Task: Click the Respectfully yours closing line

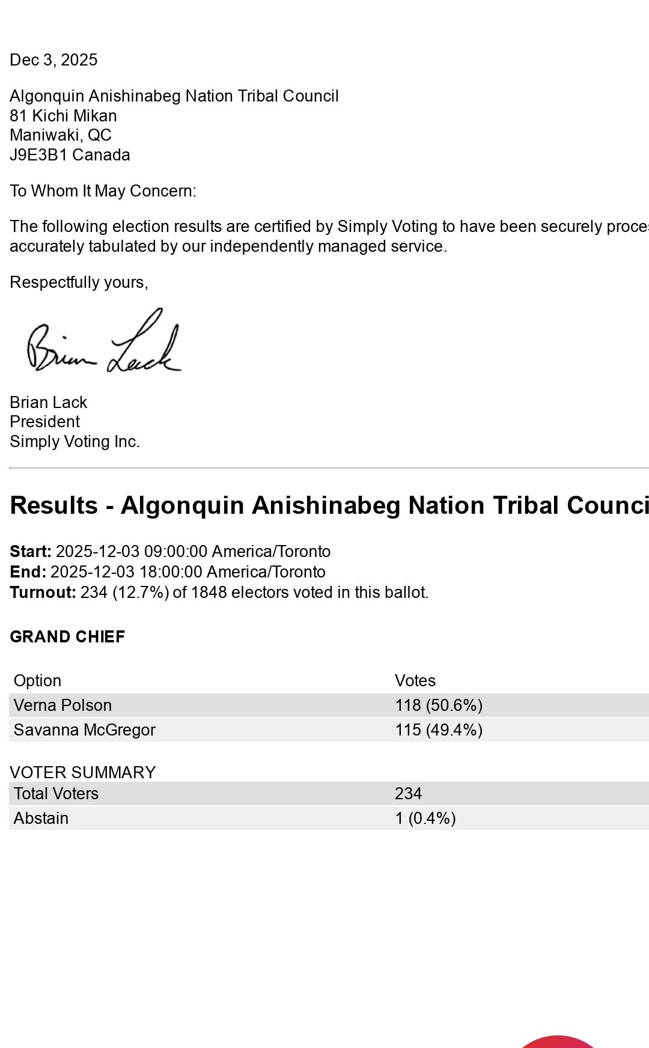Action: click(x=79, y=282)
